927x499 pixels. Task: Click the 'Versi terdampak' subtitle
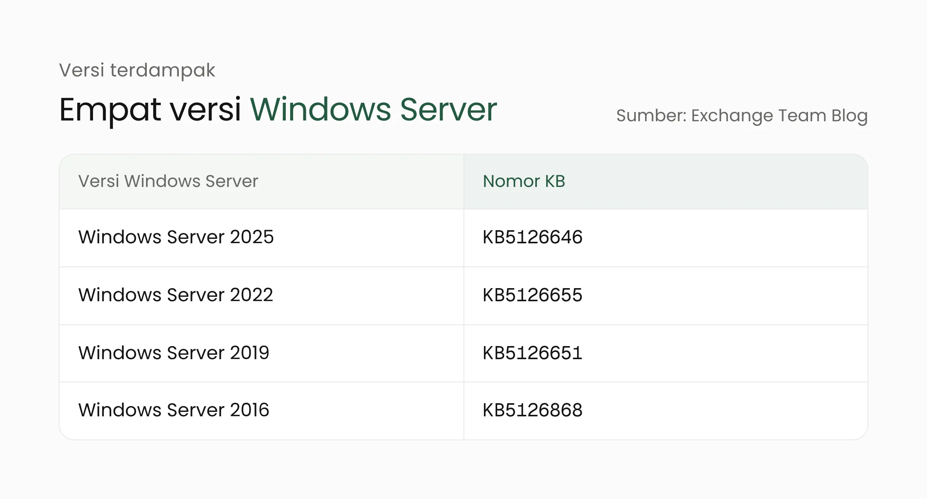[137, 70]
